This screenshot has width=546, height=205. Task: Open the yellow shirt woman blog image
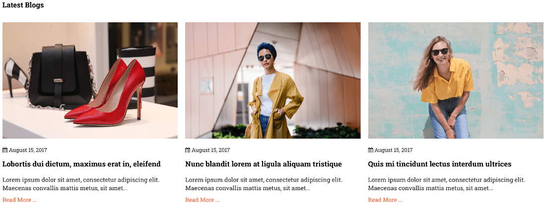(456, 80)
